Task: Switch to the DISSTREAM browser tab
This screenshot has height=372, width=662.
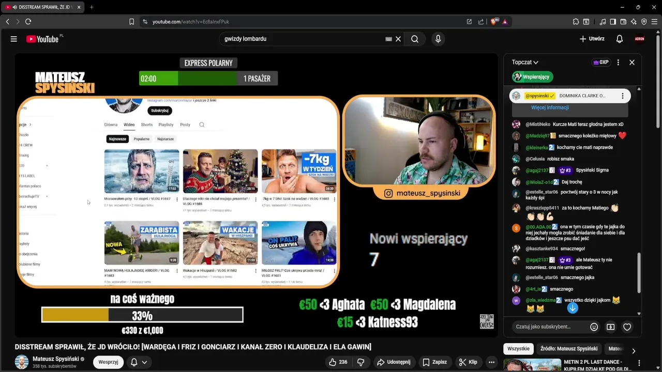Action: click(43, 7)
